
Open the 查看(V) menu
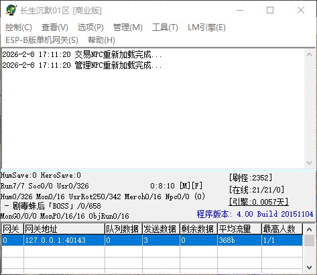(x=55, y=27)
